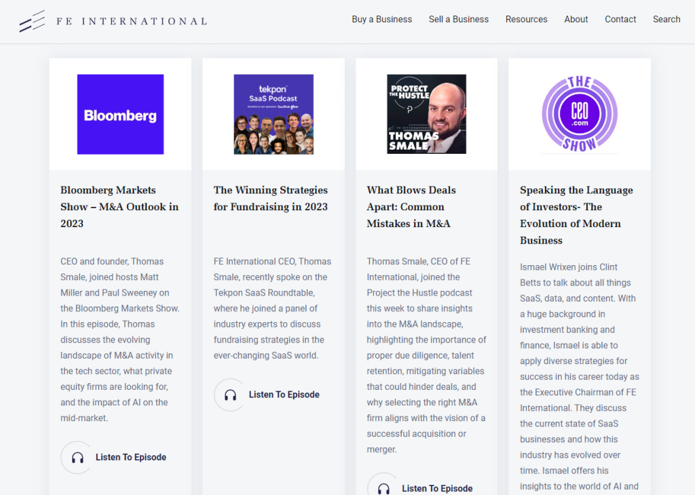Click the text 'FE International CEO, Thomas'
The width and height of the screenshot is (695, 495).
(x=272, y=262)
